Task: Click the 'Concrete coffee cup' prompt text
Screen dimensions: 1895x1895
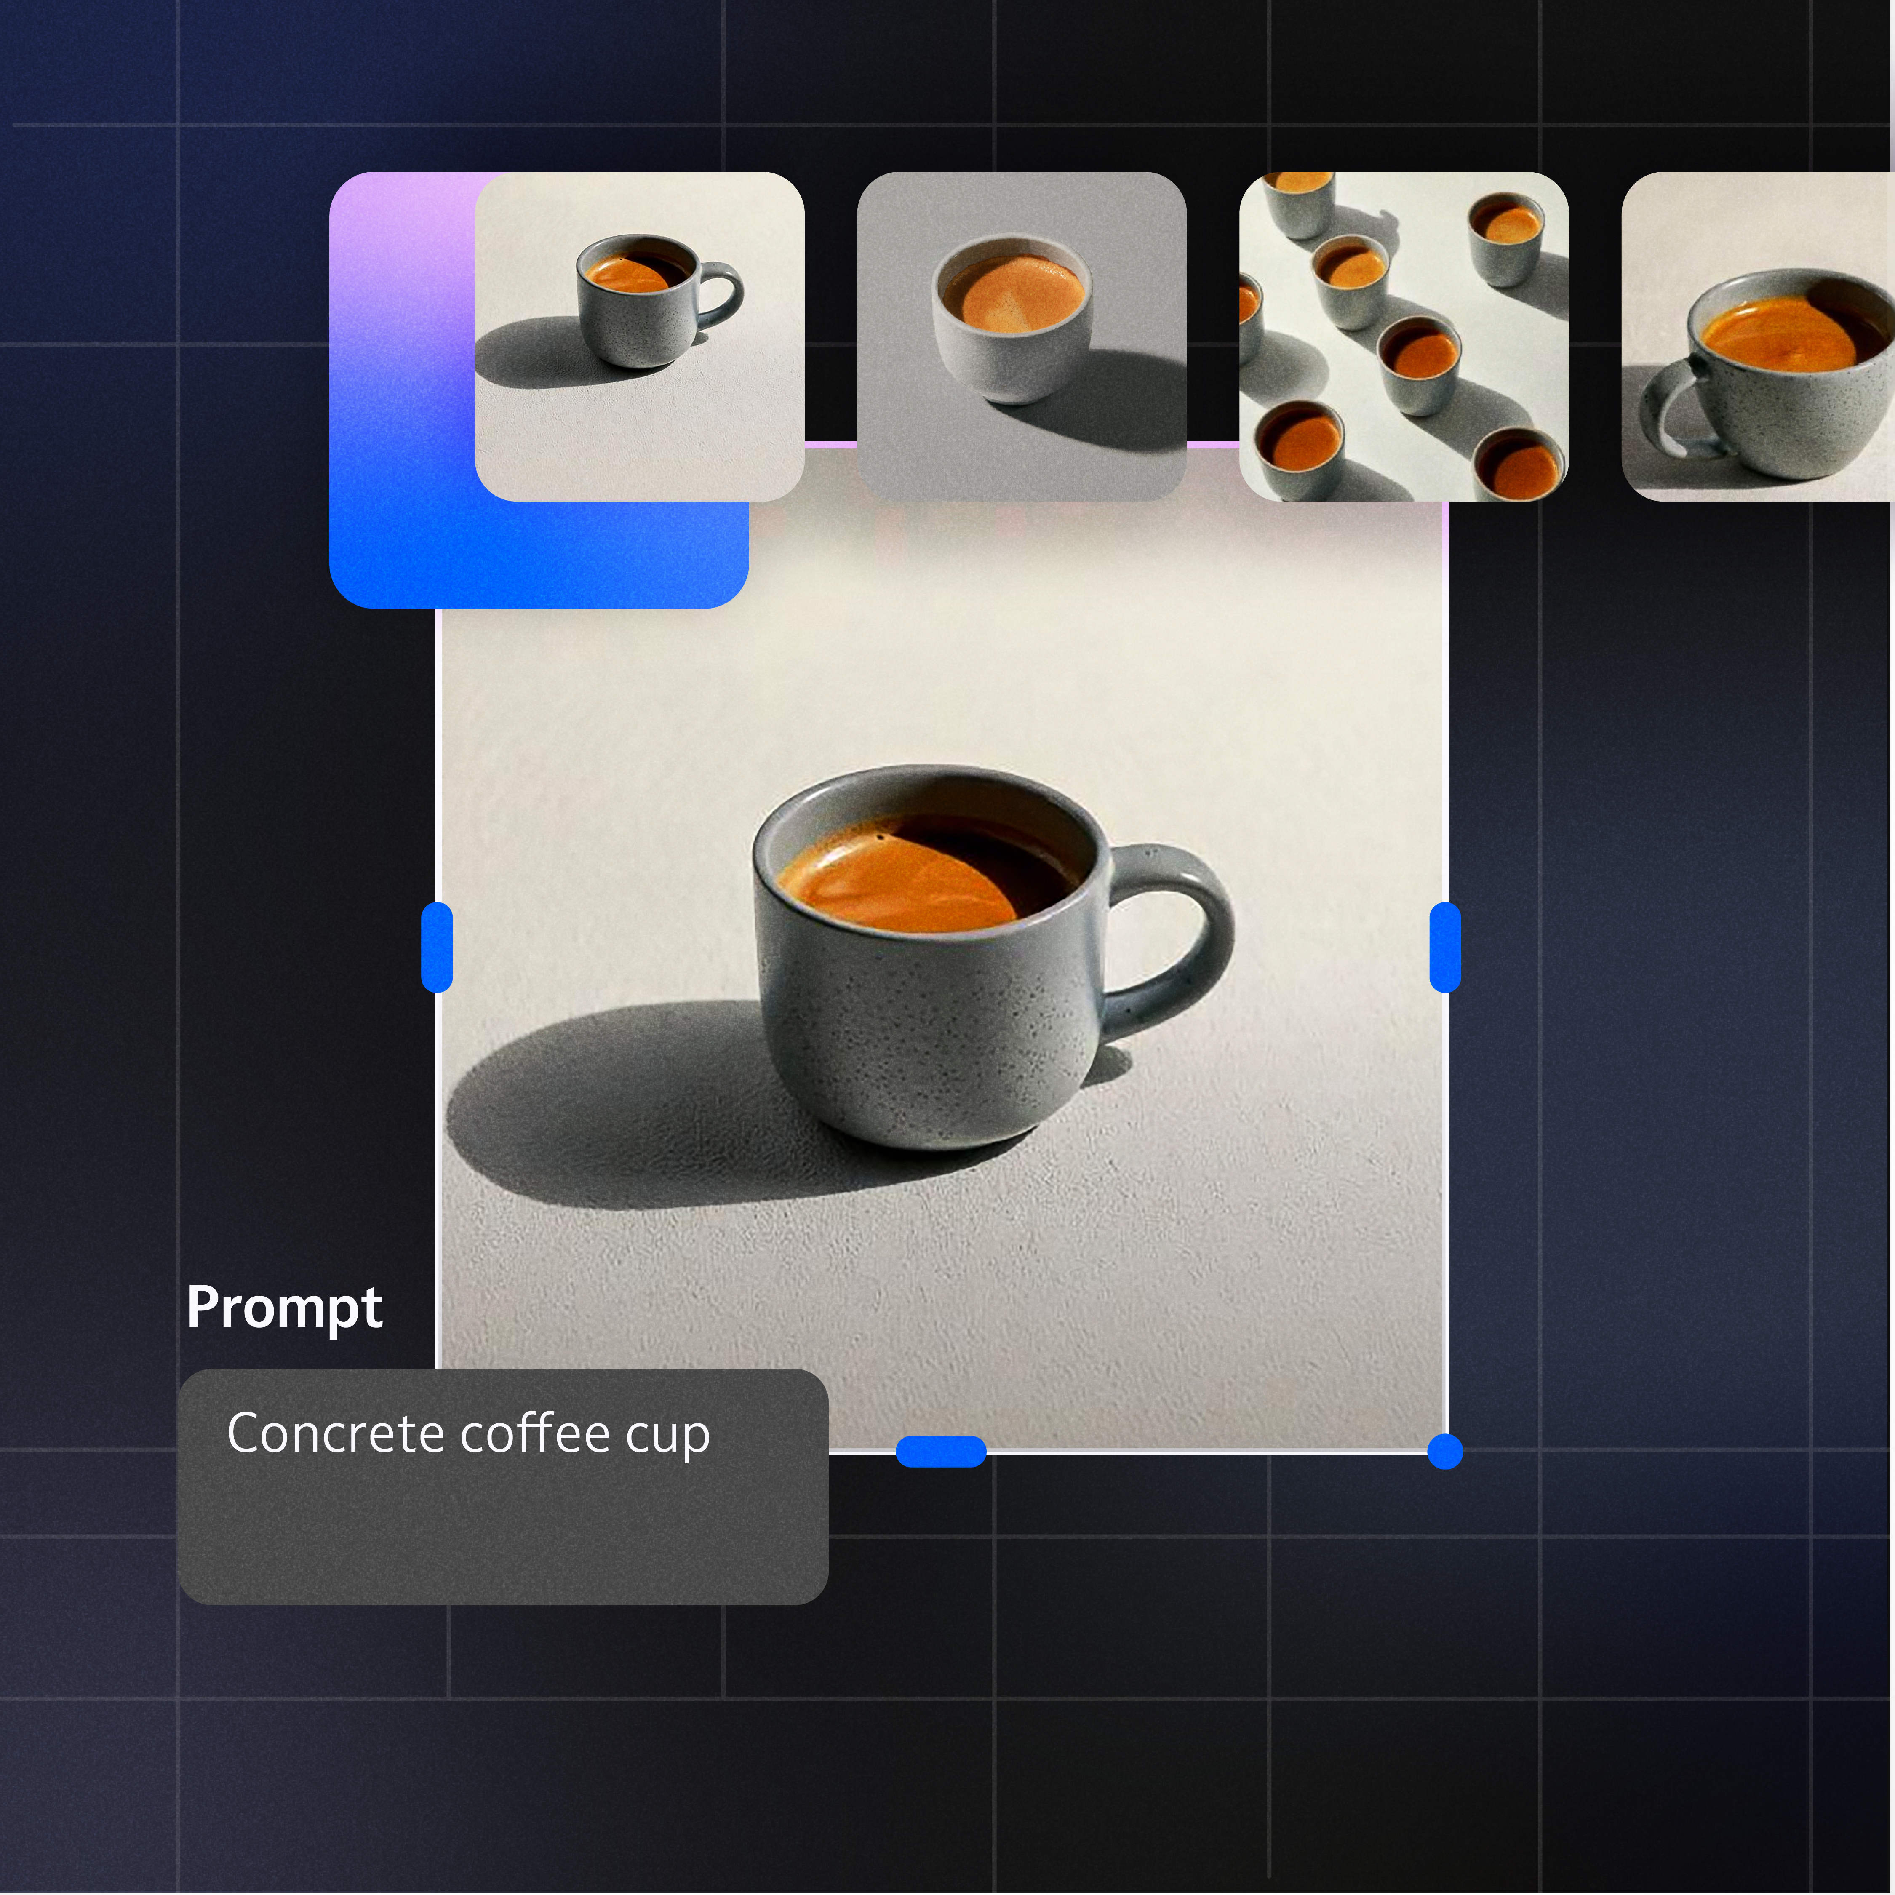Action: (468, 1434)
